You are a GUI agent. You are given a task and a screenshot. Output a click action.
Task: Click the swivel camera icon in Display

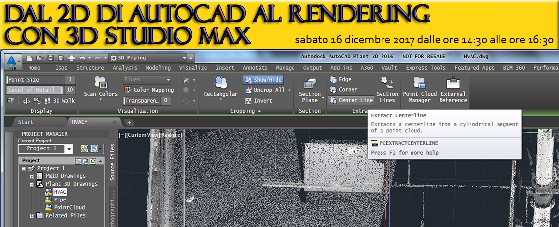coord(37,101)
